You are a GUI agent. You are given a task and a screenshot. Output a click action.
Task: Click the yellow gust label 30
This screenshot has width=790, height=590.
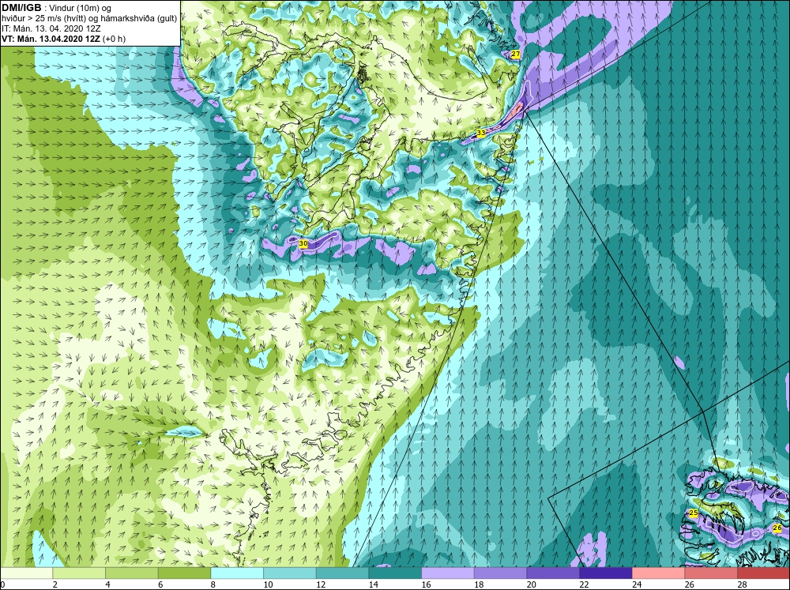point(303,244)
